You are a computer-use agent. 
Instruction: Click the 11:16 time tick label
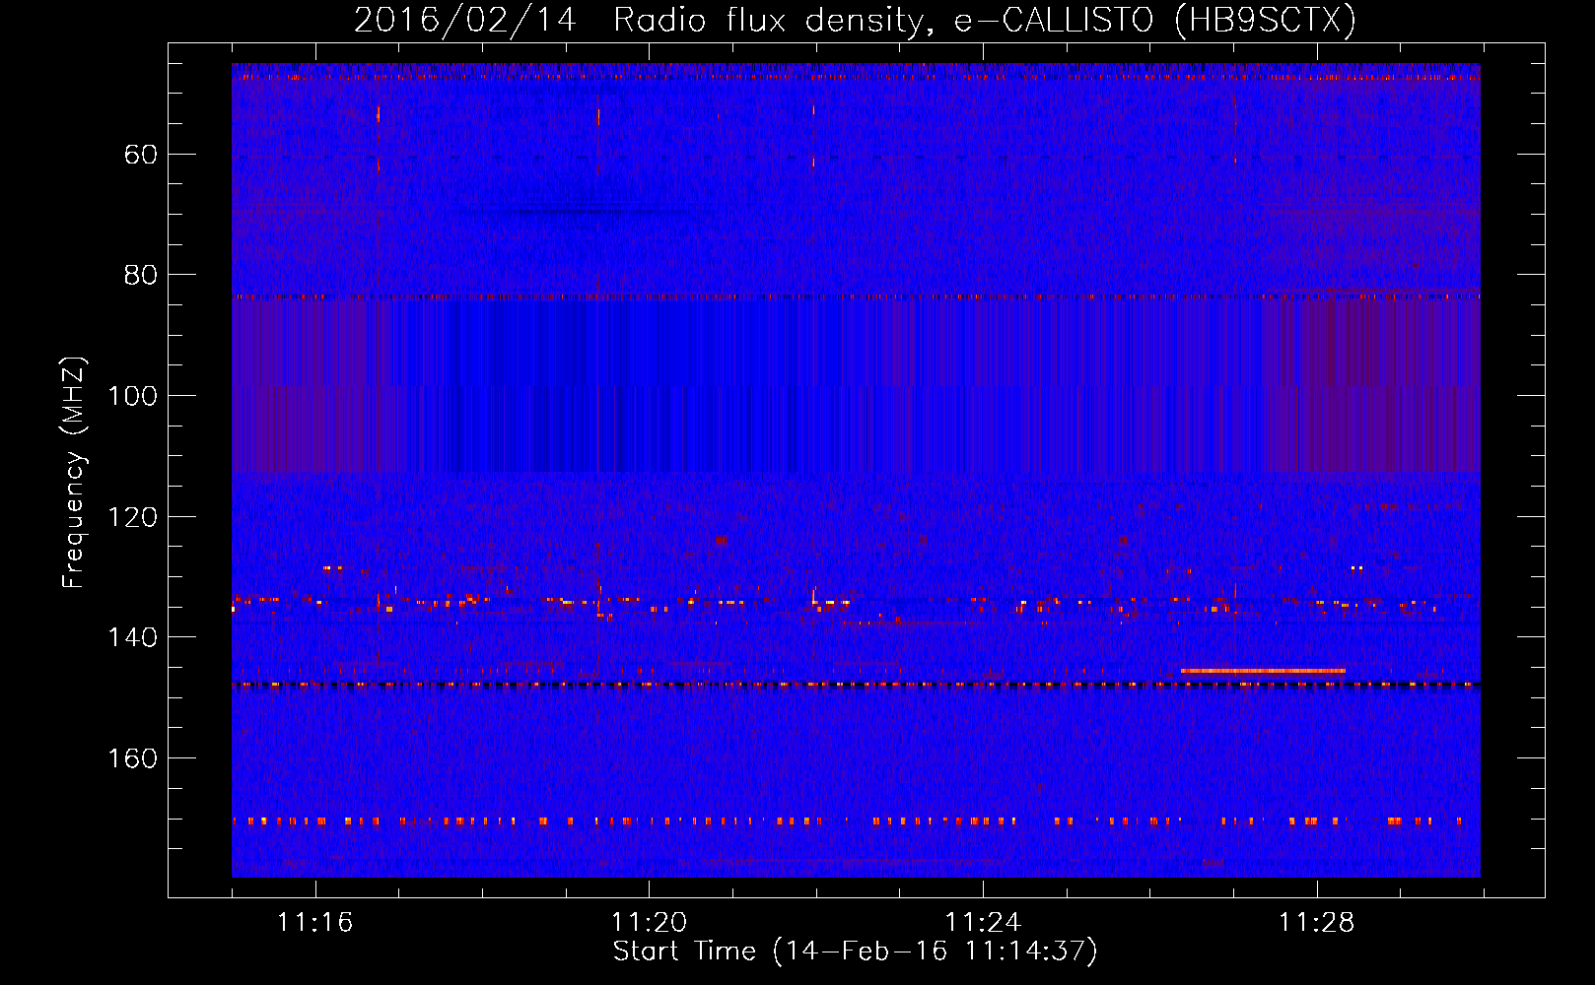coord(314,923)
